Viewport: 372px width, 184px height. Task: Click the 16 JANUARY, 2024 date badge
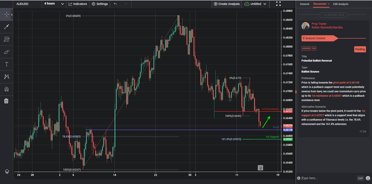[334, 15]
